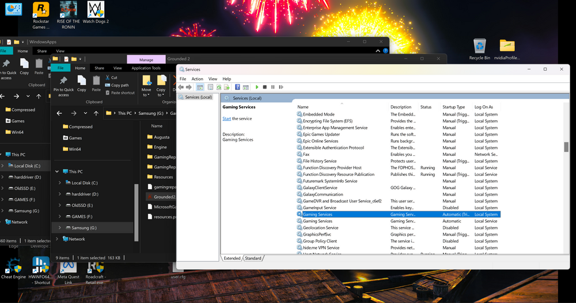Click Up arrow in Grounded 2 address bar

coord(96,113)
